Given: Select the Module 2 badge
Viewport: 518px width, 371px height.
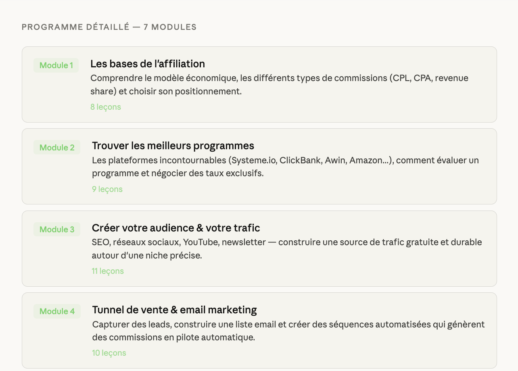Looking at the screenshot, I should tap(57, 148).
